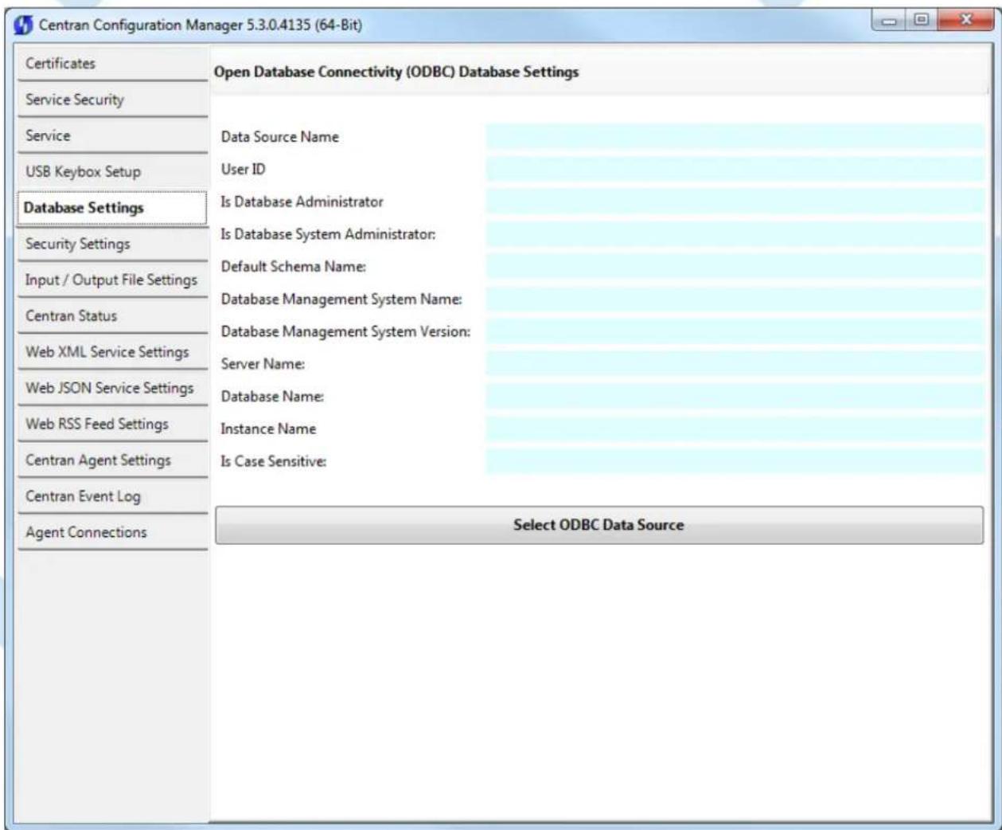The width and height of the screenshot is (1002, 830).
Task: Go to USB Keybox Setup
Action: coord(111,171)
